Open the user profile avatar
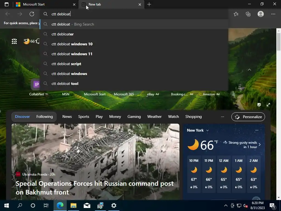 261,14
